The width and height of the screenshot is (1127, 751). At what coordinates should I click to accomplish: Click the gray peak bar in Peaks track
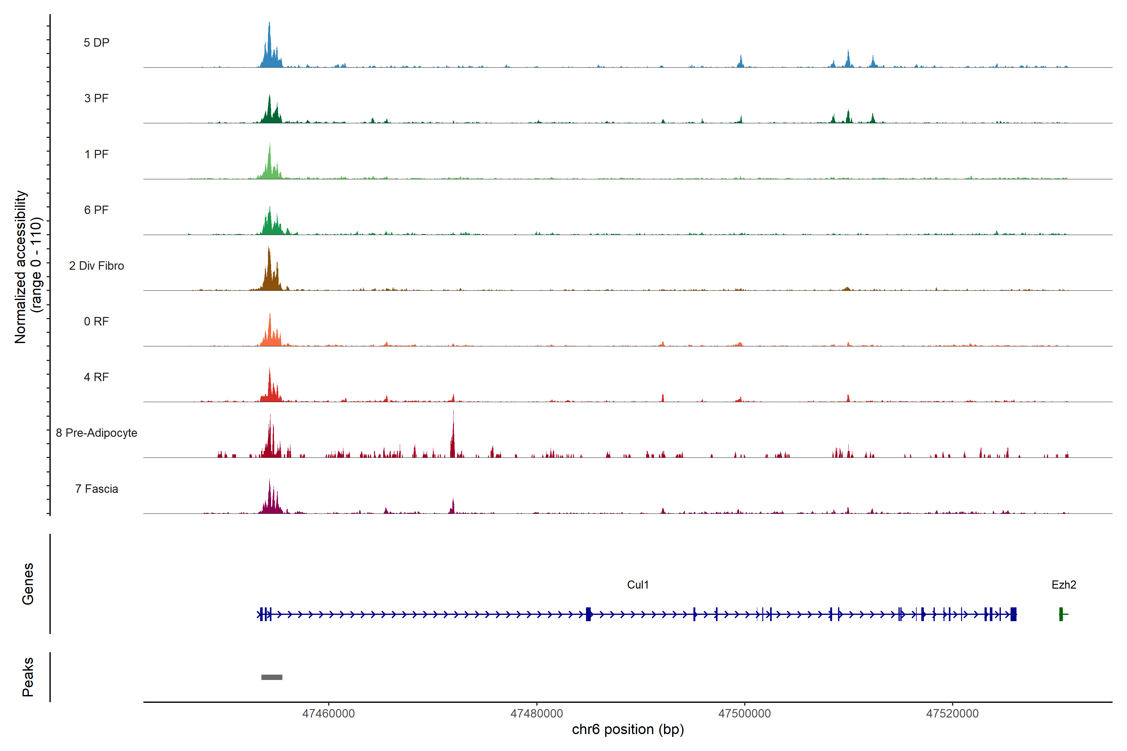coord(272,677)
